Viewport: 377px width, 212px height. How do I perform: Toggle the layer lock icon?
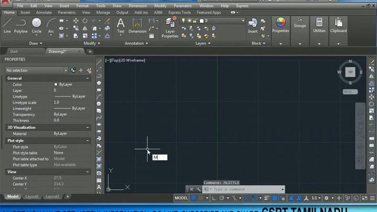(x=195, y=21)
